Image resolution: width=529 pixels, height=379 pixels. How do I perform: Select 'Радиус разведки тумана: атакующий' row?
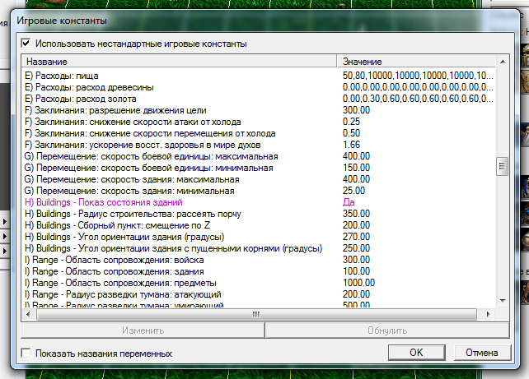tap(259, 294)
